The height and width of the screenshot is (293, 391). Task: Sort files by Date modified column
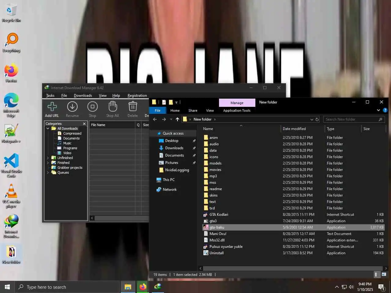click(x=303, y=129)
